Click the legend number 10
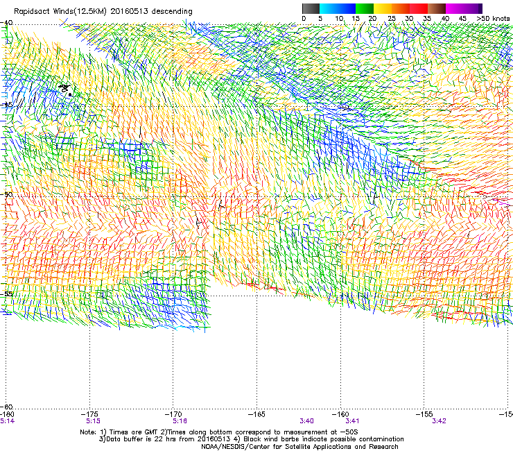Image resolution: width=513 pixels, height=451 pixels. click(339, 19)
